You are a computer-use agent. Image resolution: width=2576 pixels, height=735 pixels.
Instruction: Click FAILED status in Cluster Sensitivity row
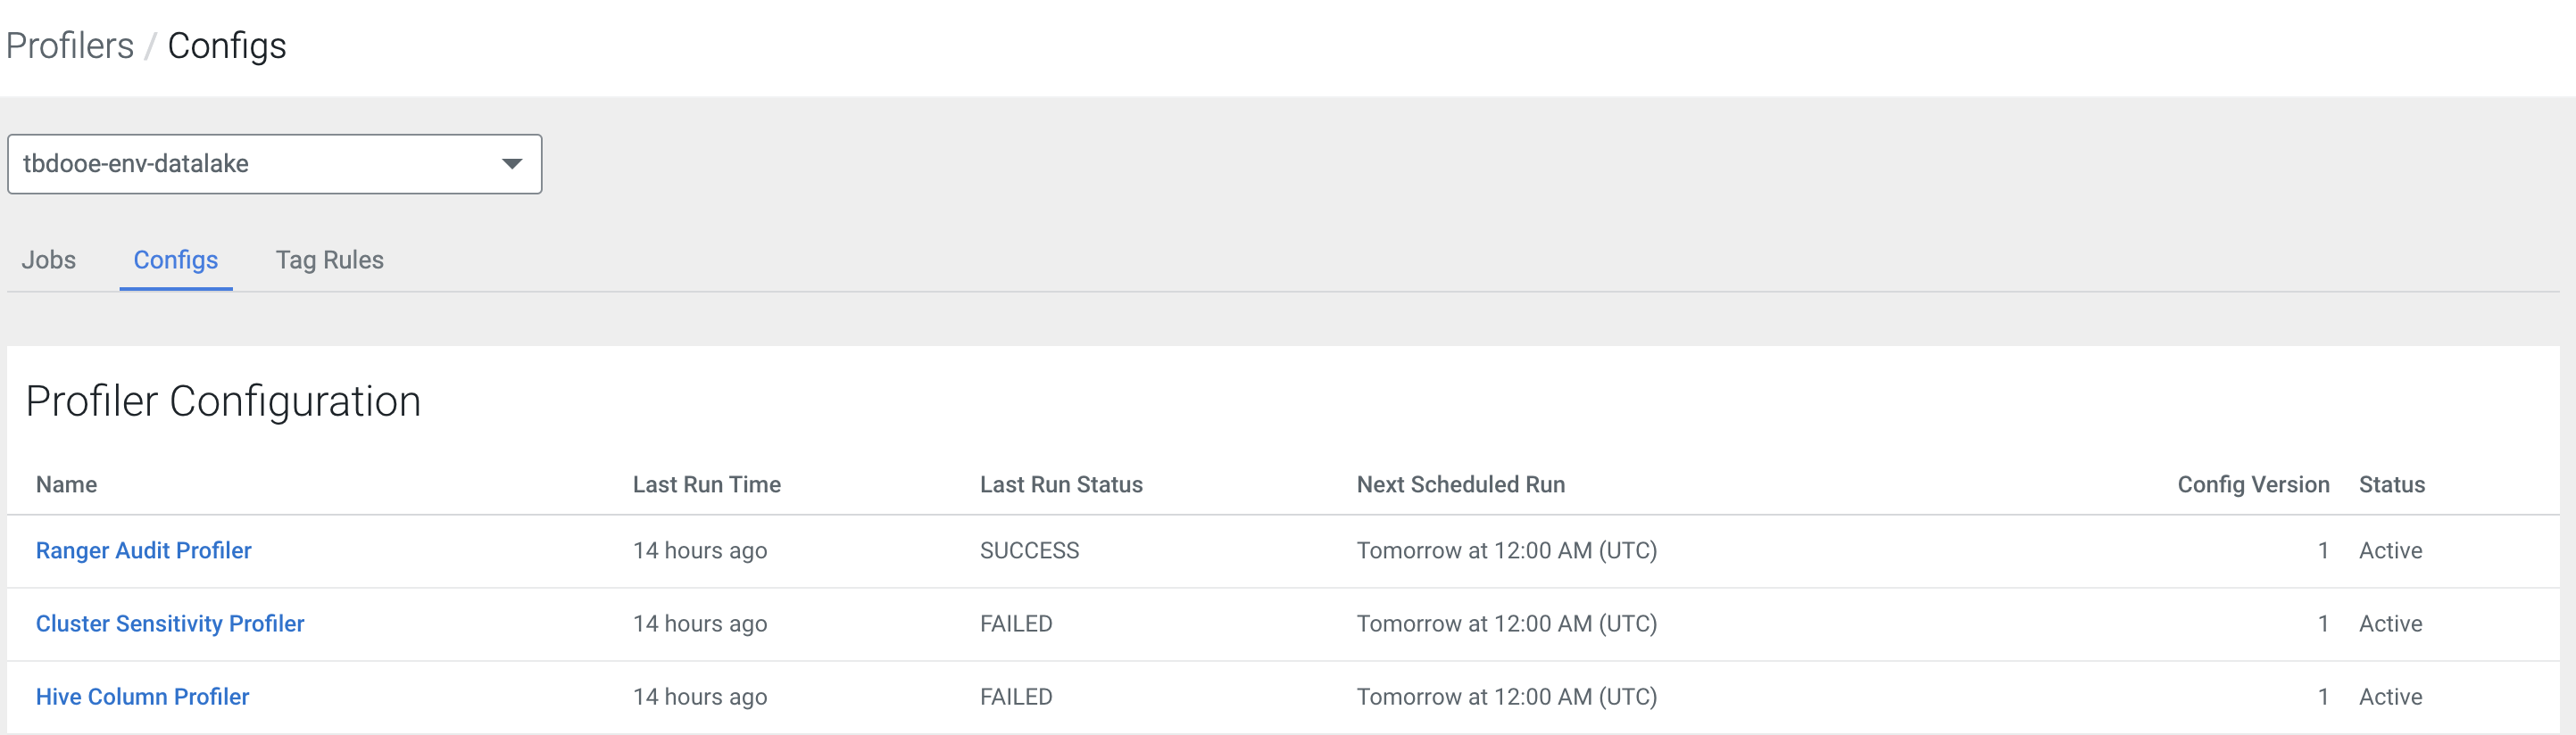(1015, 624)
